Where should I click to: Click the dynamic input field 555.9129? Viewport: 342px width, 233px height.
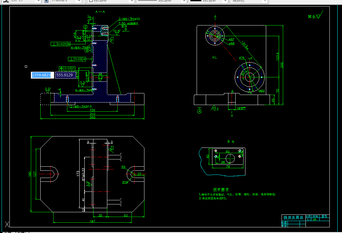point(65,75)
